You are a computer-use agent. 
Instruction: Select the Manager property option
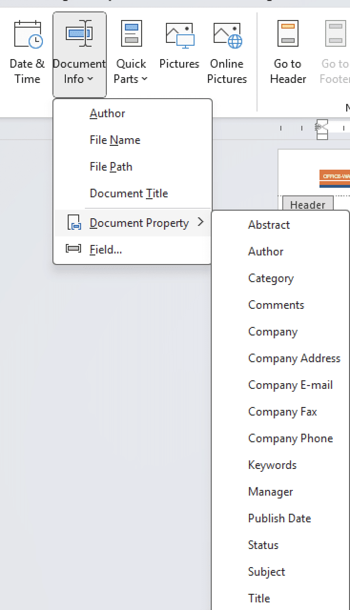270,492
